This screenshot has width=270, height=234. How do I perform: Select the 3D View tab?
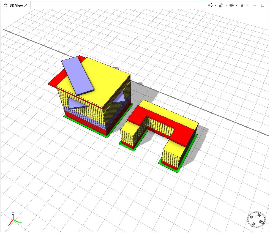coord(15,5)
